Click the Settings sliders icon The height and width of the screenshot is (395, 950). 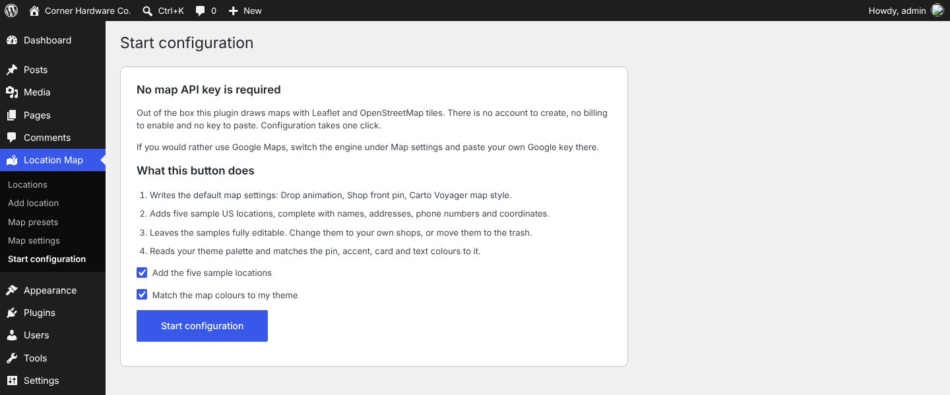(x=12, y=381)
